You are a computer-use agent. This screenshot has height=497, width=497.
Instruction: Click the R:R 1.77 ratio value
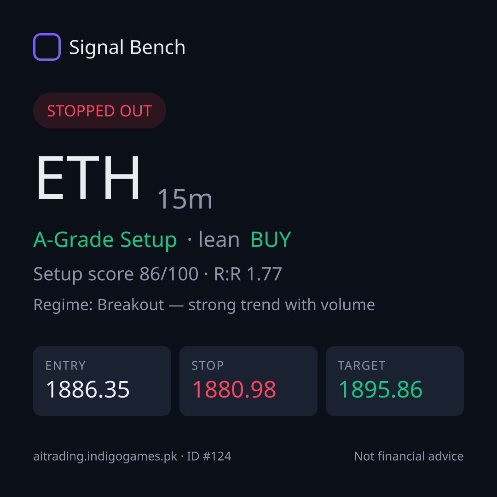248,274
